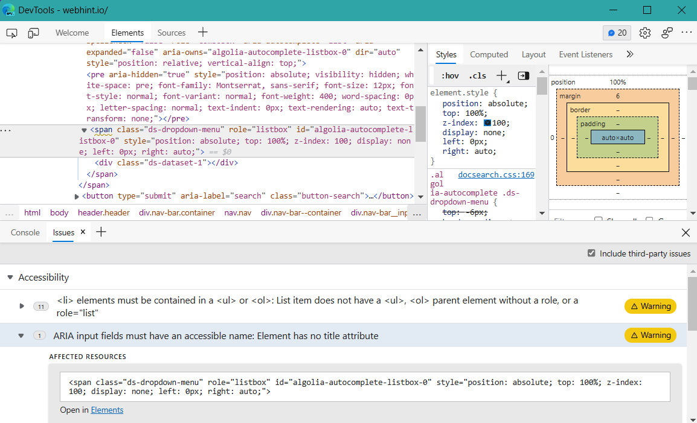Click the Warning badge on ARIA issue
The image size is (697, 423).
650,336
